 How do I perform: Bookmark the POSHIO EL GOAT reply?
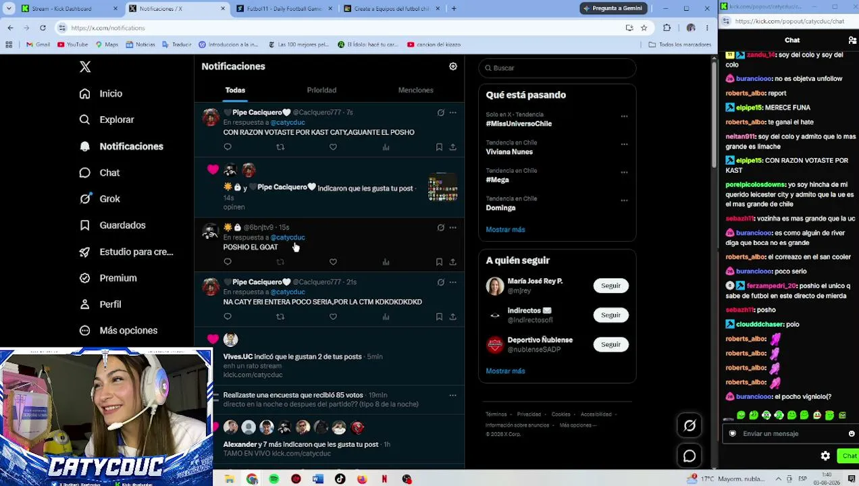(439, 262)
